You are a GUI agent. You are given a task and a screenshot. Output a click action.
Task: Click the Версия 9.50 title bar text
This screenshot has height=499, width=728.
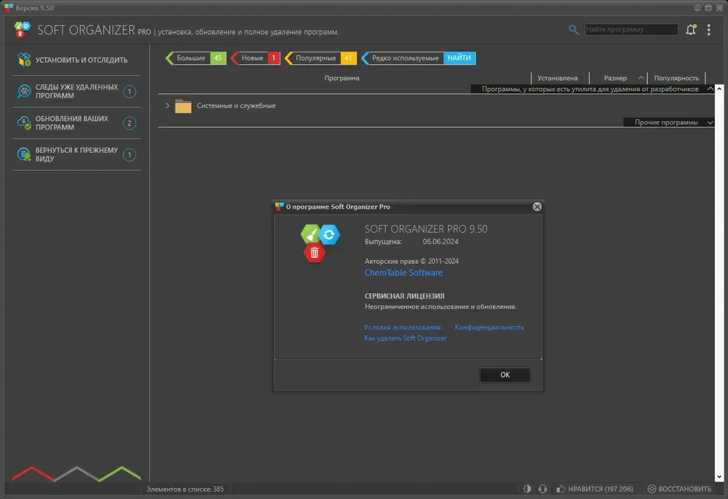34,8
